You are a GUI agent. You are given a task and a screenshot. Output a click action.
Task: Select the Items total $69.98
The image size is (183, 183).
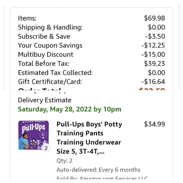click(154, 18)
